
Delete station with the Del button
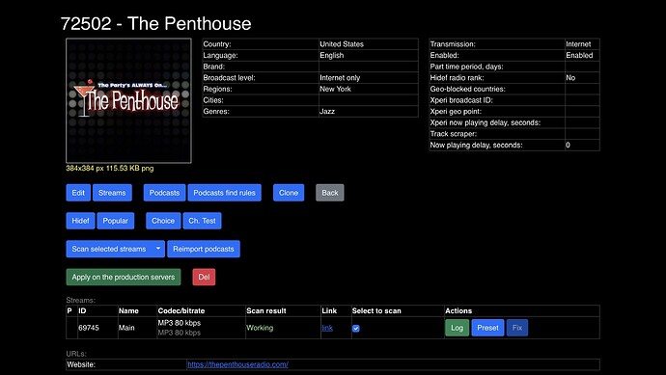(204, 277)
